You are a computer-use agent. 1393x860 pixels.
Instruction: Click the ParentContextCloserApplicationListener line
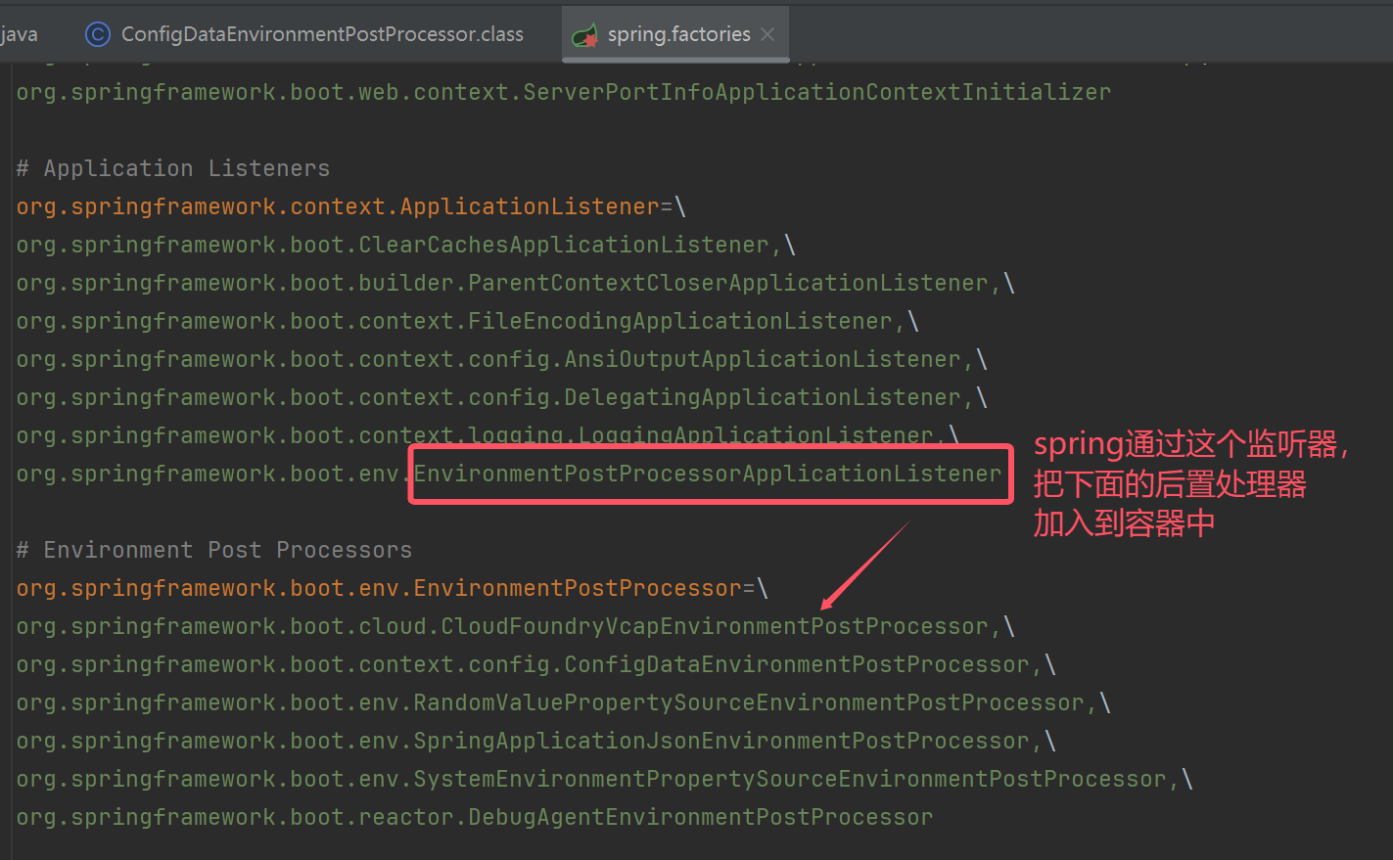[515, 283]
